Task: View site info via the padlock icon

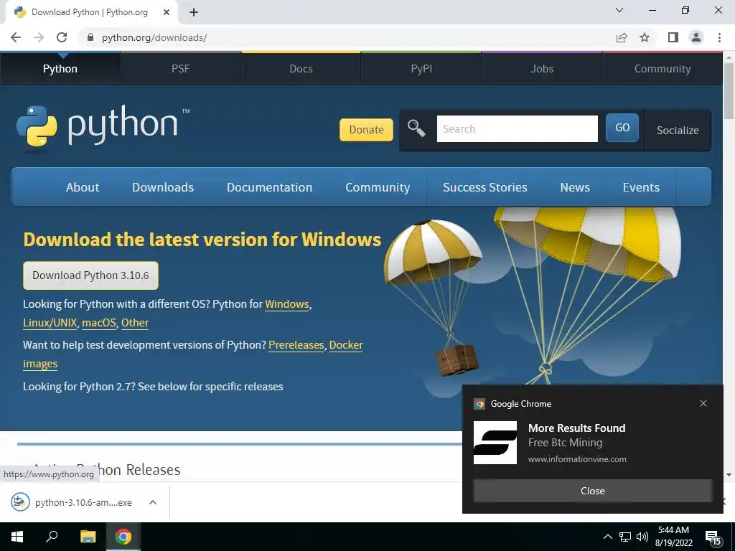Action: pyautogui.click(x=90, y=37)
